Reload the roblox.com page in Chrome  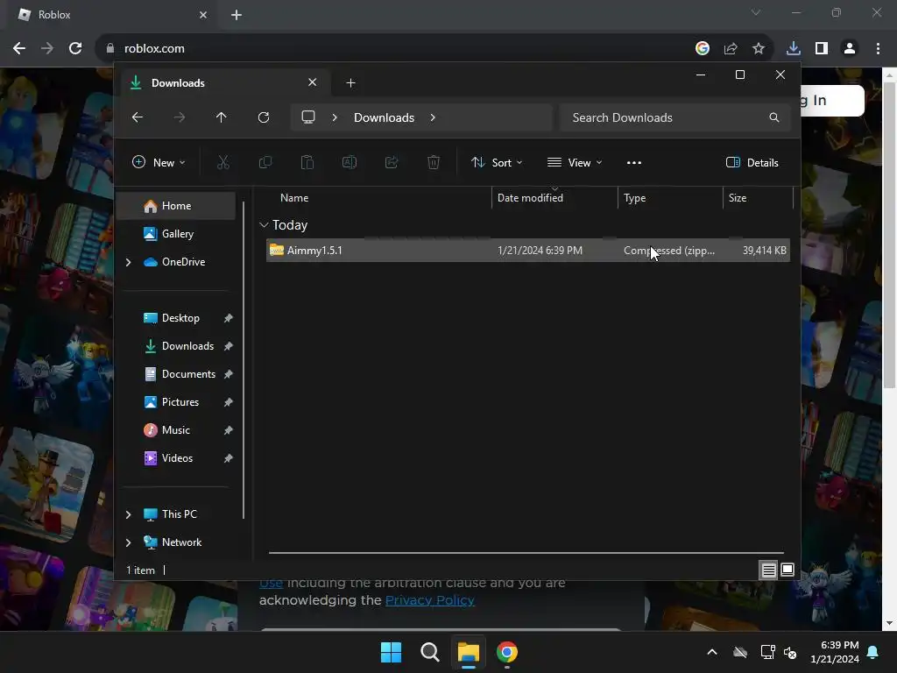click(75, 48)
